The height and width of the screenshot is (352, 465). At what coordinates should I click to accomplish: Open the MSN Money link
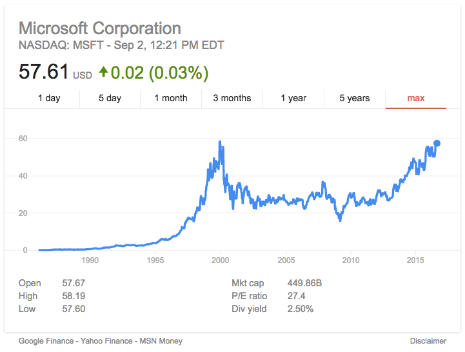point(159,340)
